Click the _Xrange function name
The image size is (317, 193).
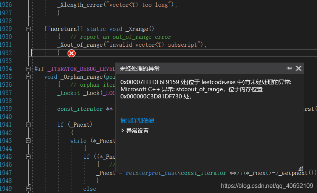(x=137, y=29)
